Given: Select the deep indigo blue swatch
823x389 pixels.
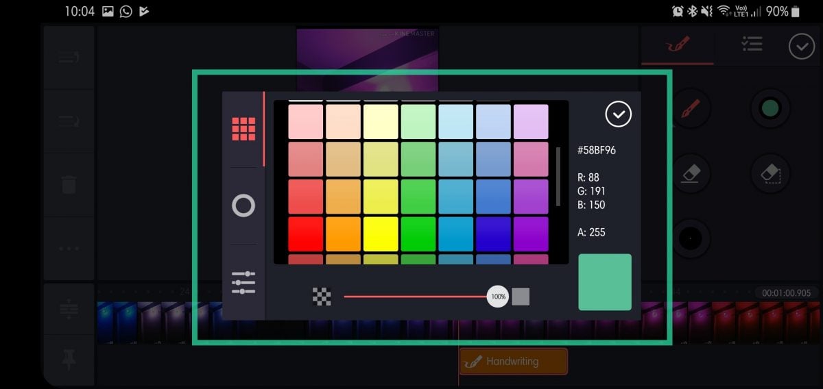Looking at the screenshot, I should click(x=493, y=234).
